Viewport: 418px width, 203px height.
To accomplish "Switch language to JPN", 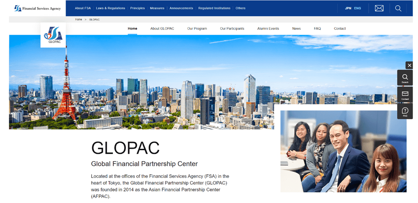I will (348, 8).
